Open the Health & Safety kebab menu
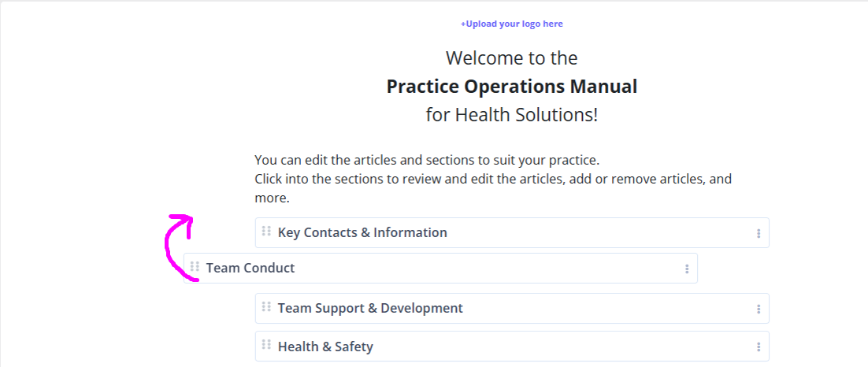Image resolution: width=868 pixels, height=367 pixels. pos(759,347)
